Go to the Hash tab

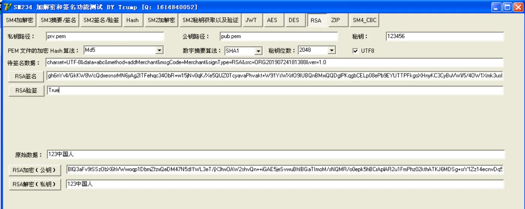pos(132,20)
